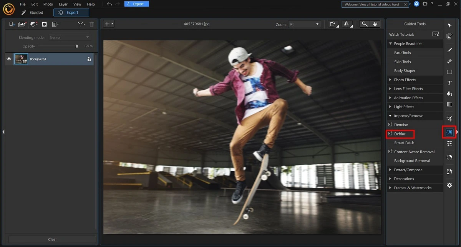This screenshot has height=247, width=461.
Task: Pick the Paint Bucket fill tool
Action: (x=449, y=93)
